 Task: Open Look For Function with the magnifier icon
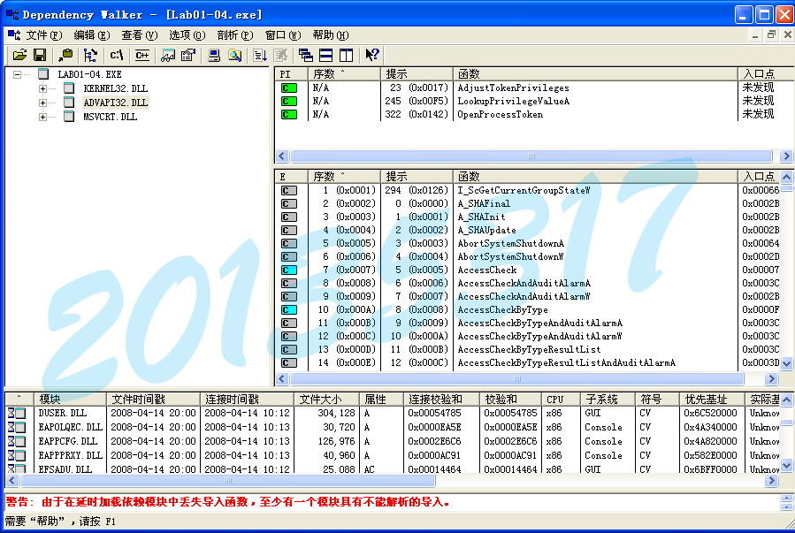point(234,55)
